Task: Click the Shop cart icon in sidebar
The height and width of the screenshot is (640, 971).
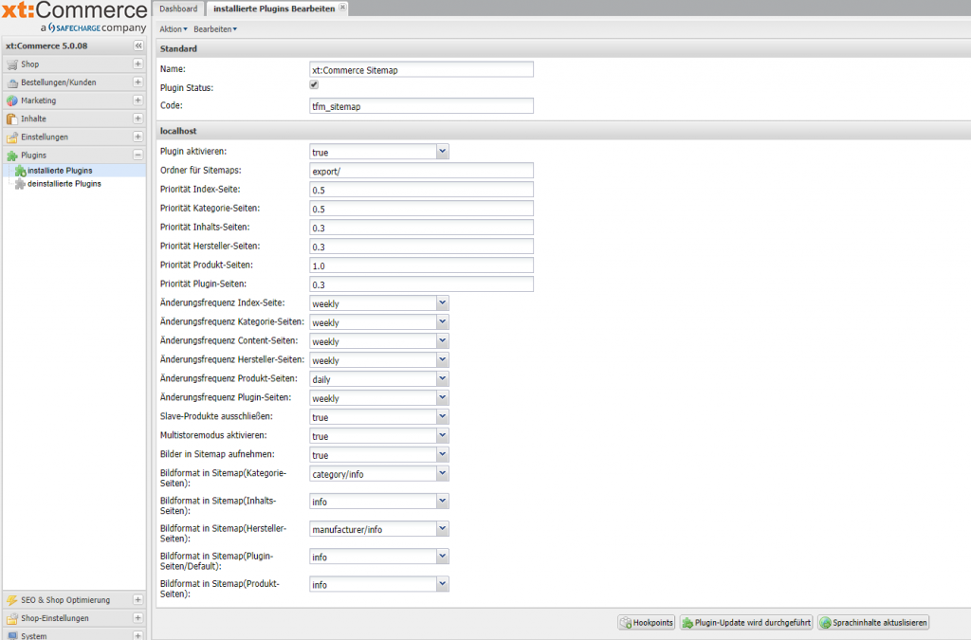Action: pyautogui.click(x=12, y=64)
